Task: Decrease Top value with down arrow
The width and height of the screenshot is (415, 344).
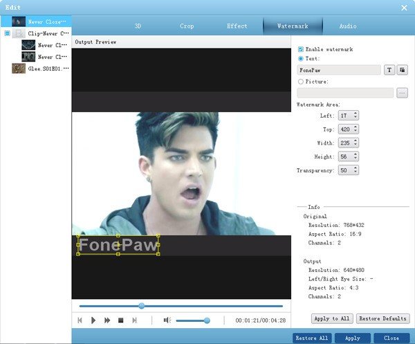Action: coord(356,132)
